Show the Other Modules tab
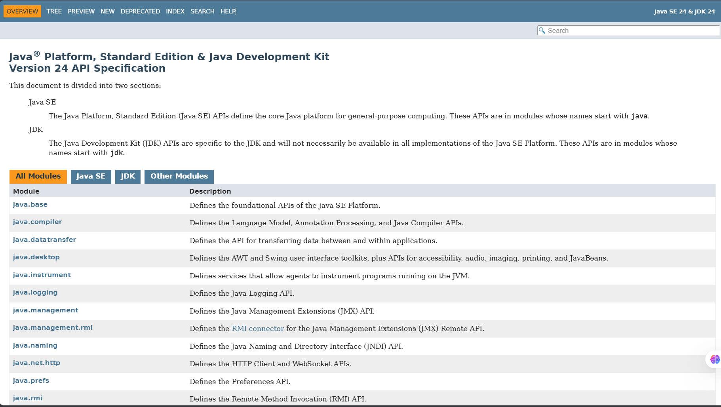The height and width of the screenshot is (407, 721). coord(179,177)
